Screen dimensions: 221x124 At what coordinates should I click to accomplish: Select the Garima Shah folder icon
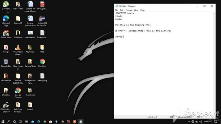(x=30, y=63)
